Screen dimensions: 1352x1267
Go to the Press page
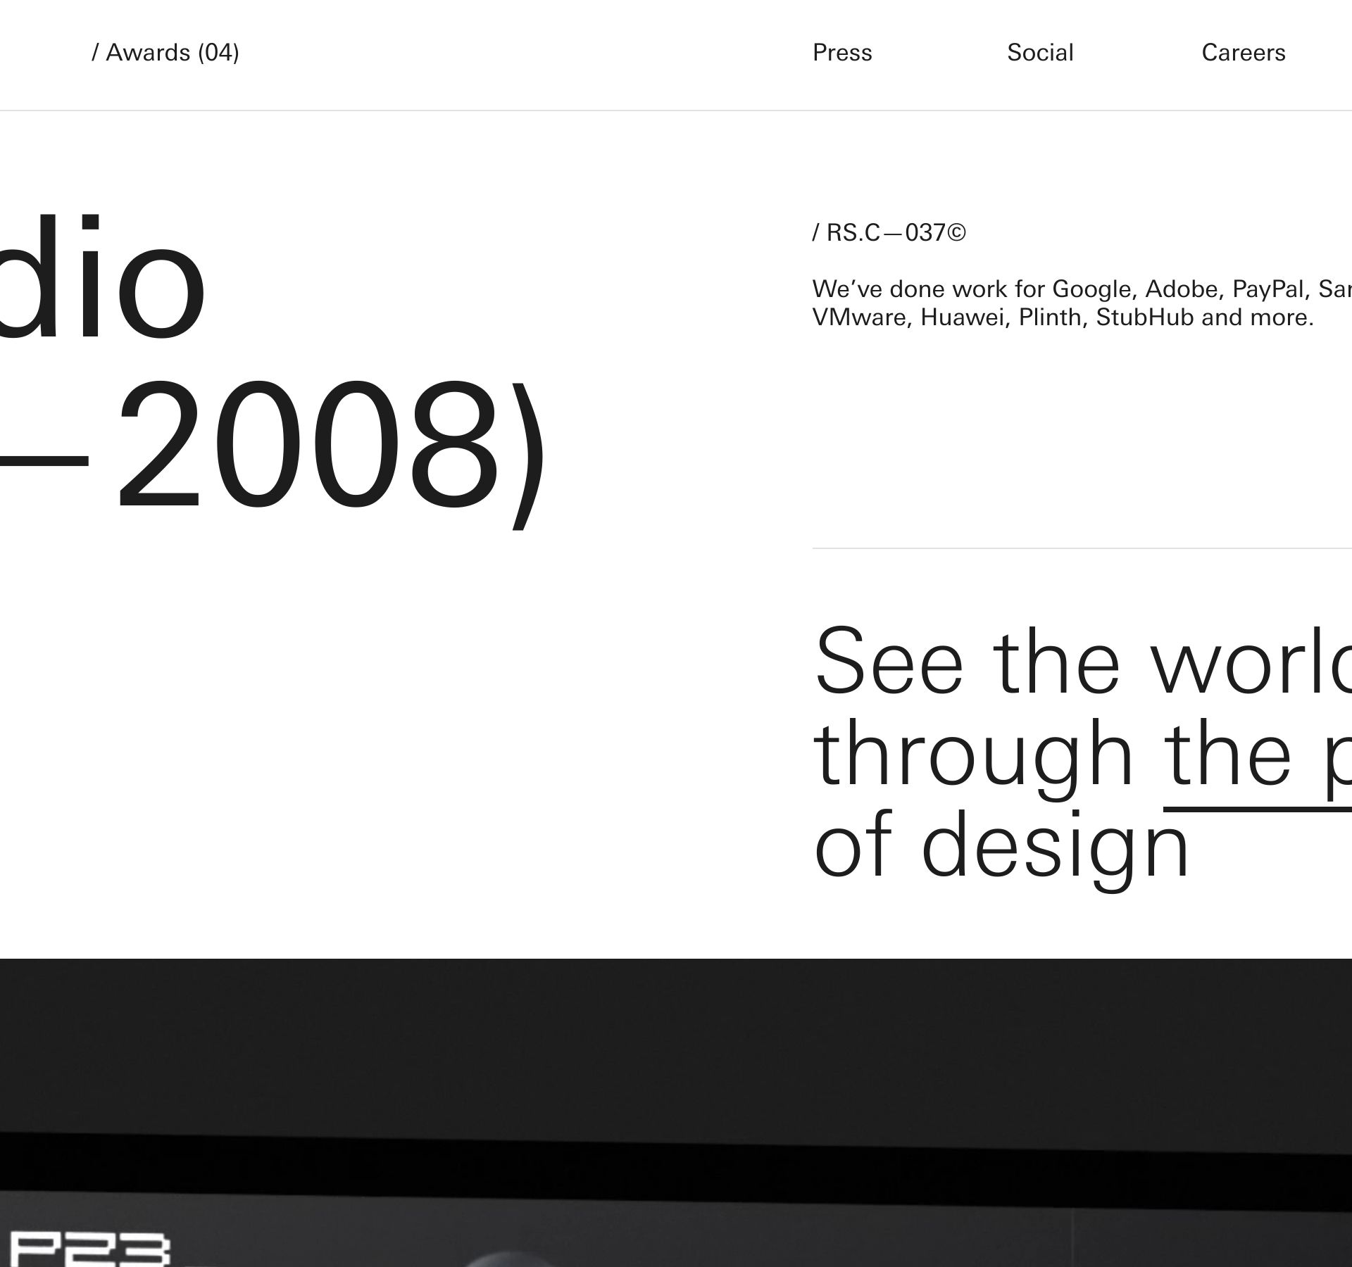point(842,53)
